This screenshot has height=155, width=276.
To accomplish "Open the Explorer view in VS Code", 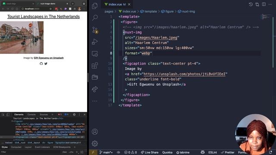I will click(95, 6).
